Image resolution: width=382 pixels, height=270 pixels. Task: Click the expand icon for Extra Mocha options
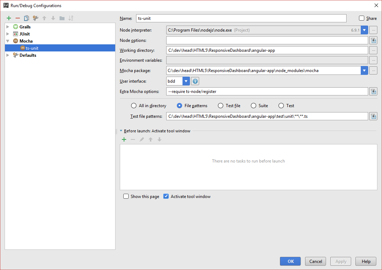373,92
